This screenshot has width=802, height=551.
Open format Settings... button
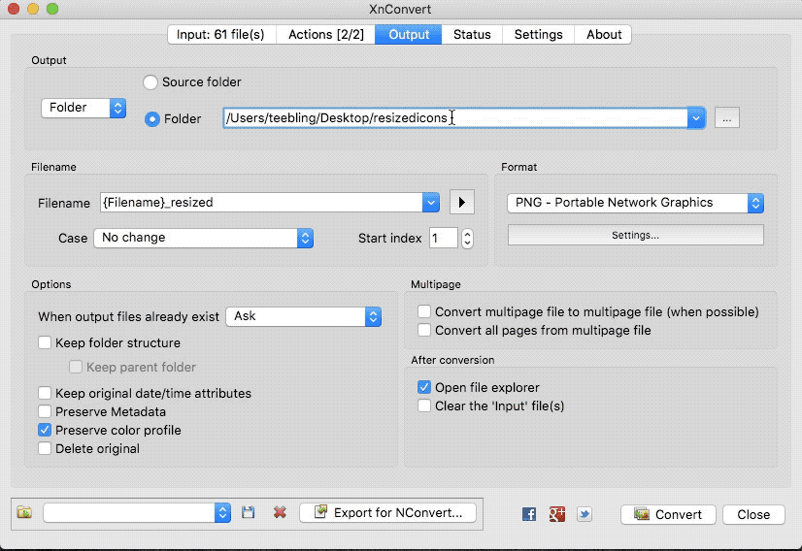(x=635, y=235)
